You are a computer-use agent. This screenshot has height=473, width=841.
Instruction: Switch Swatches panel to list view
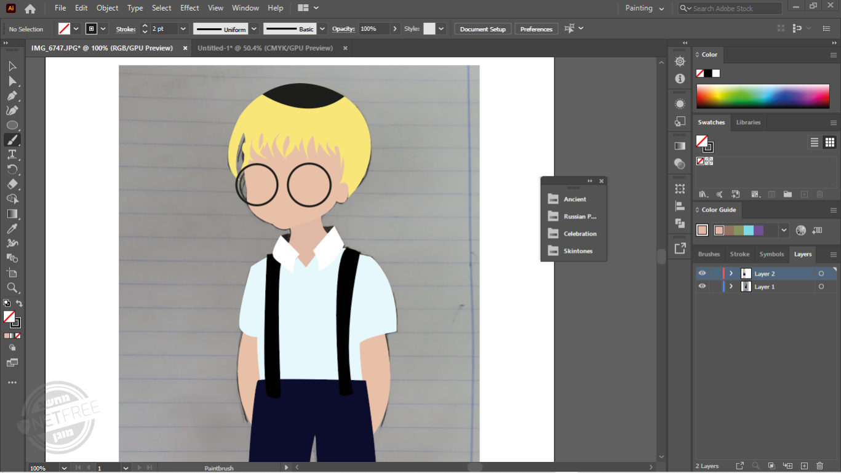click(814, 142)
